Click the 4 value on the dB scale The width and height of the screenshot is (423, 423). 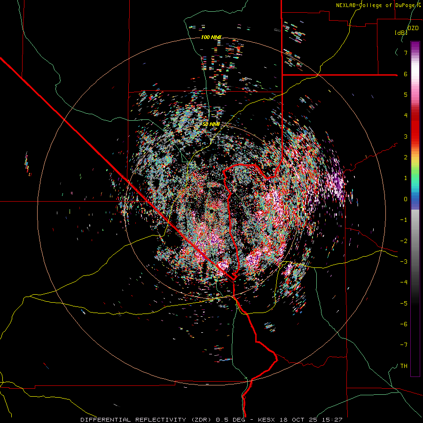(406, 116)
